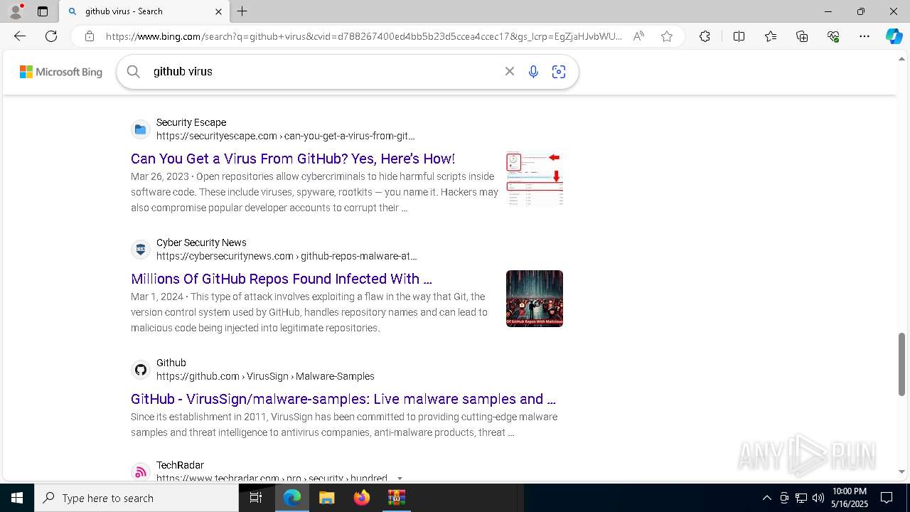Open WinRAR from the taskbar

396,498
